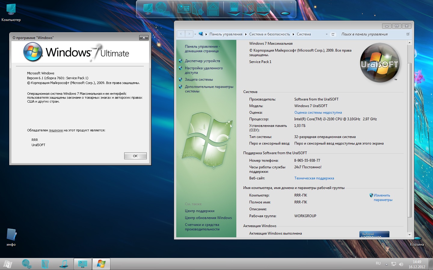Click Система breadcrumb
The image size is (433, 270).
click(304, 34)
